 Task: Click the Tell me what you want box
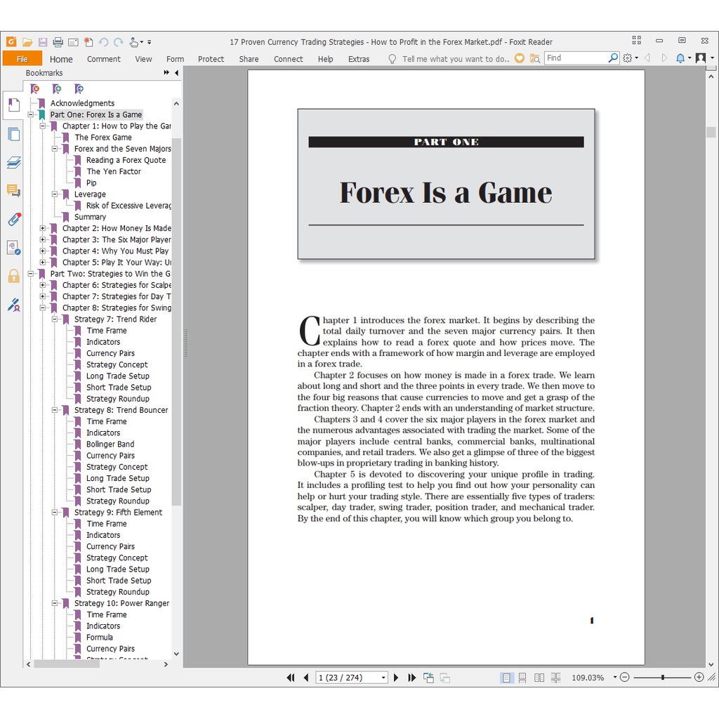coord(455,59)
